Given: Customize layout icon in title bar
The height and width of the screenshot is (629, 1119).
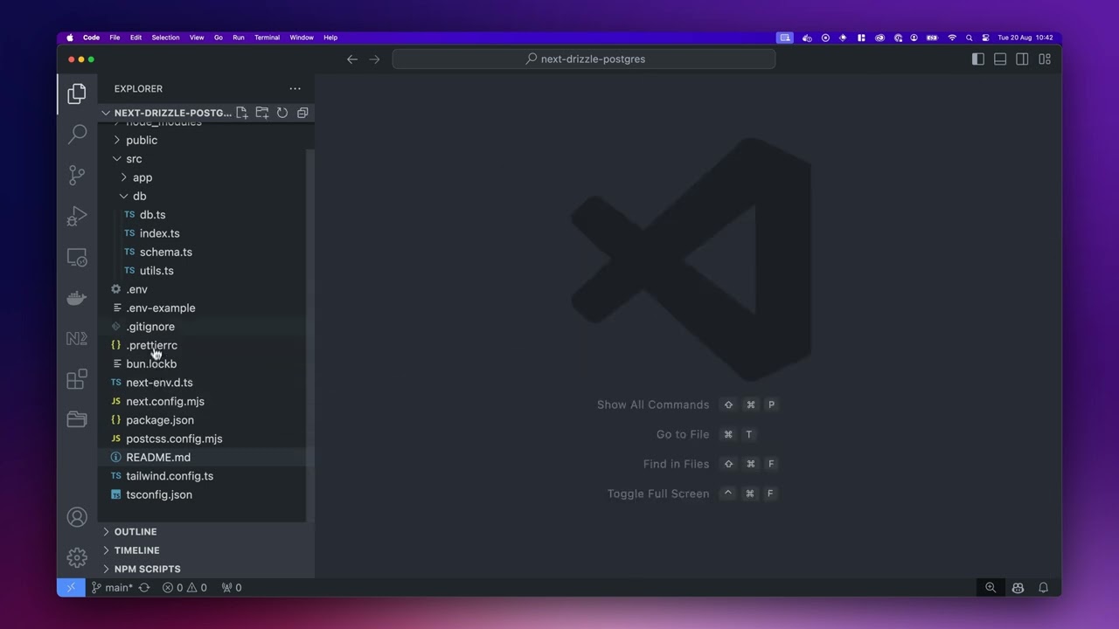Looking at the screenshot, I should tap(1045, 59).
